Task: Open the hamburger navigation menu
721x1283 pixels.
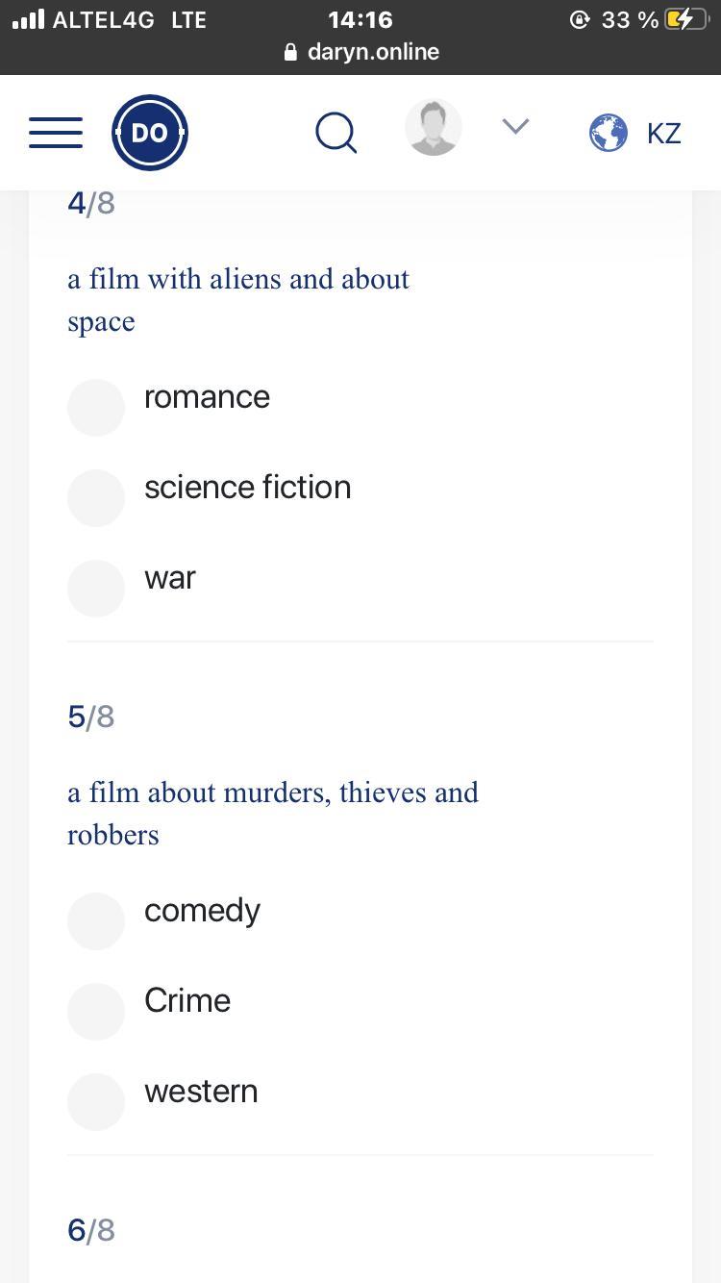Action: click(56, 133)
